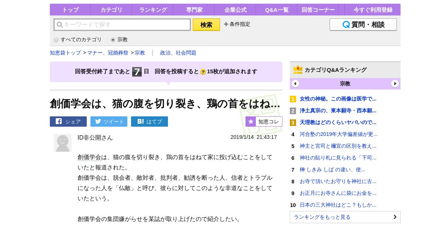The height and width of the screenshot is (232, 443).
Task: Click the magnifier icon in search box
Action: click(59, 25)
